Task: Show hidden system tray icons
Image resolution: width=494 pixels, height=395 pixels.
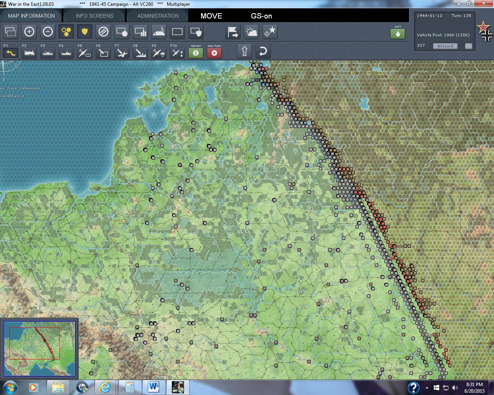Action: 427,388
